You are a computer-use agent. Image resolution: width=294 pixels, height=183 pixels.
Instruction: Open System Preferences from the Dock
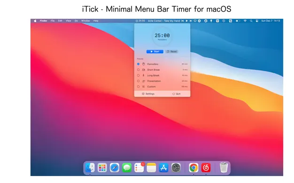[176, 168]
